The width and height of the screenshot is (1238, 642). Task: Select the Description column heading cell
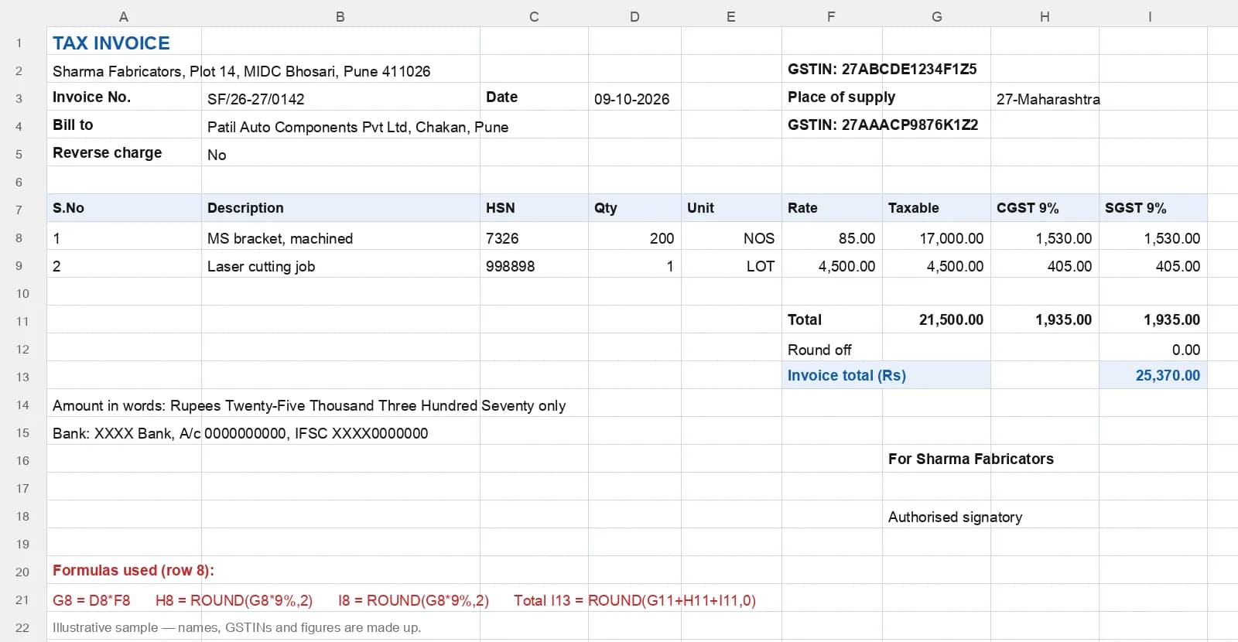(x=340, y=207)
